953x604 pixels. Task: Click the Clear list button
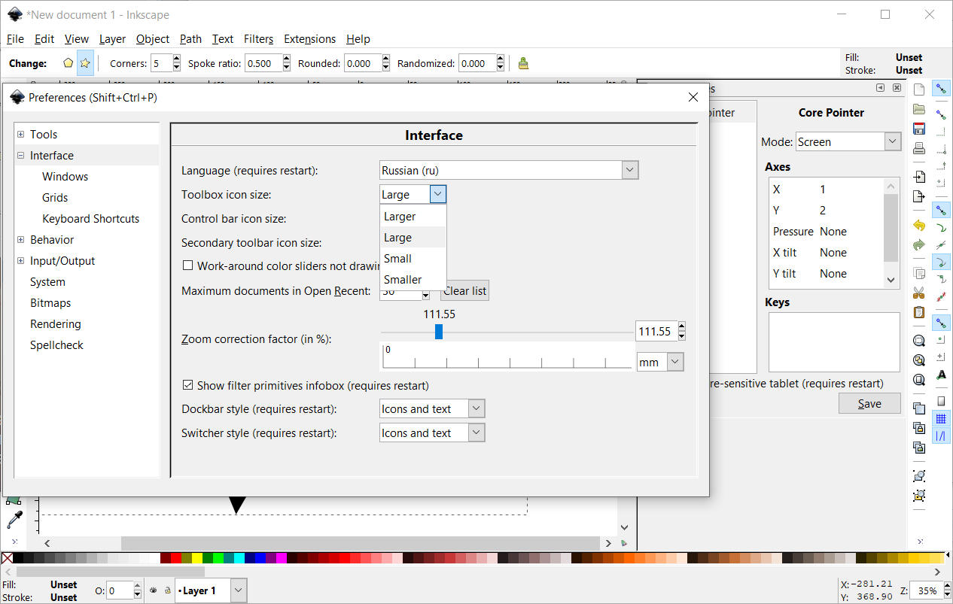[x=465, y=290]
